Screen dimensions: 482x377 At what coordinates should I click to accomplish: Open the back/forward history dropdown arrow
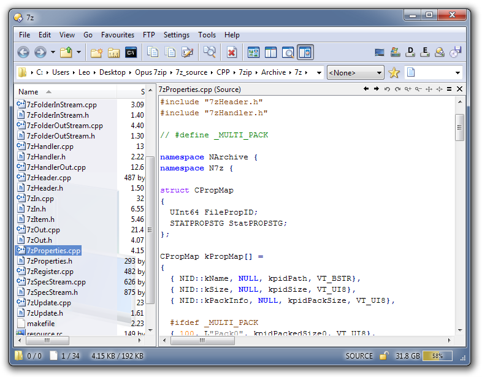pos(53,52)
